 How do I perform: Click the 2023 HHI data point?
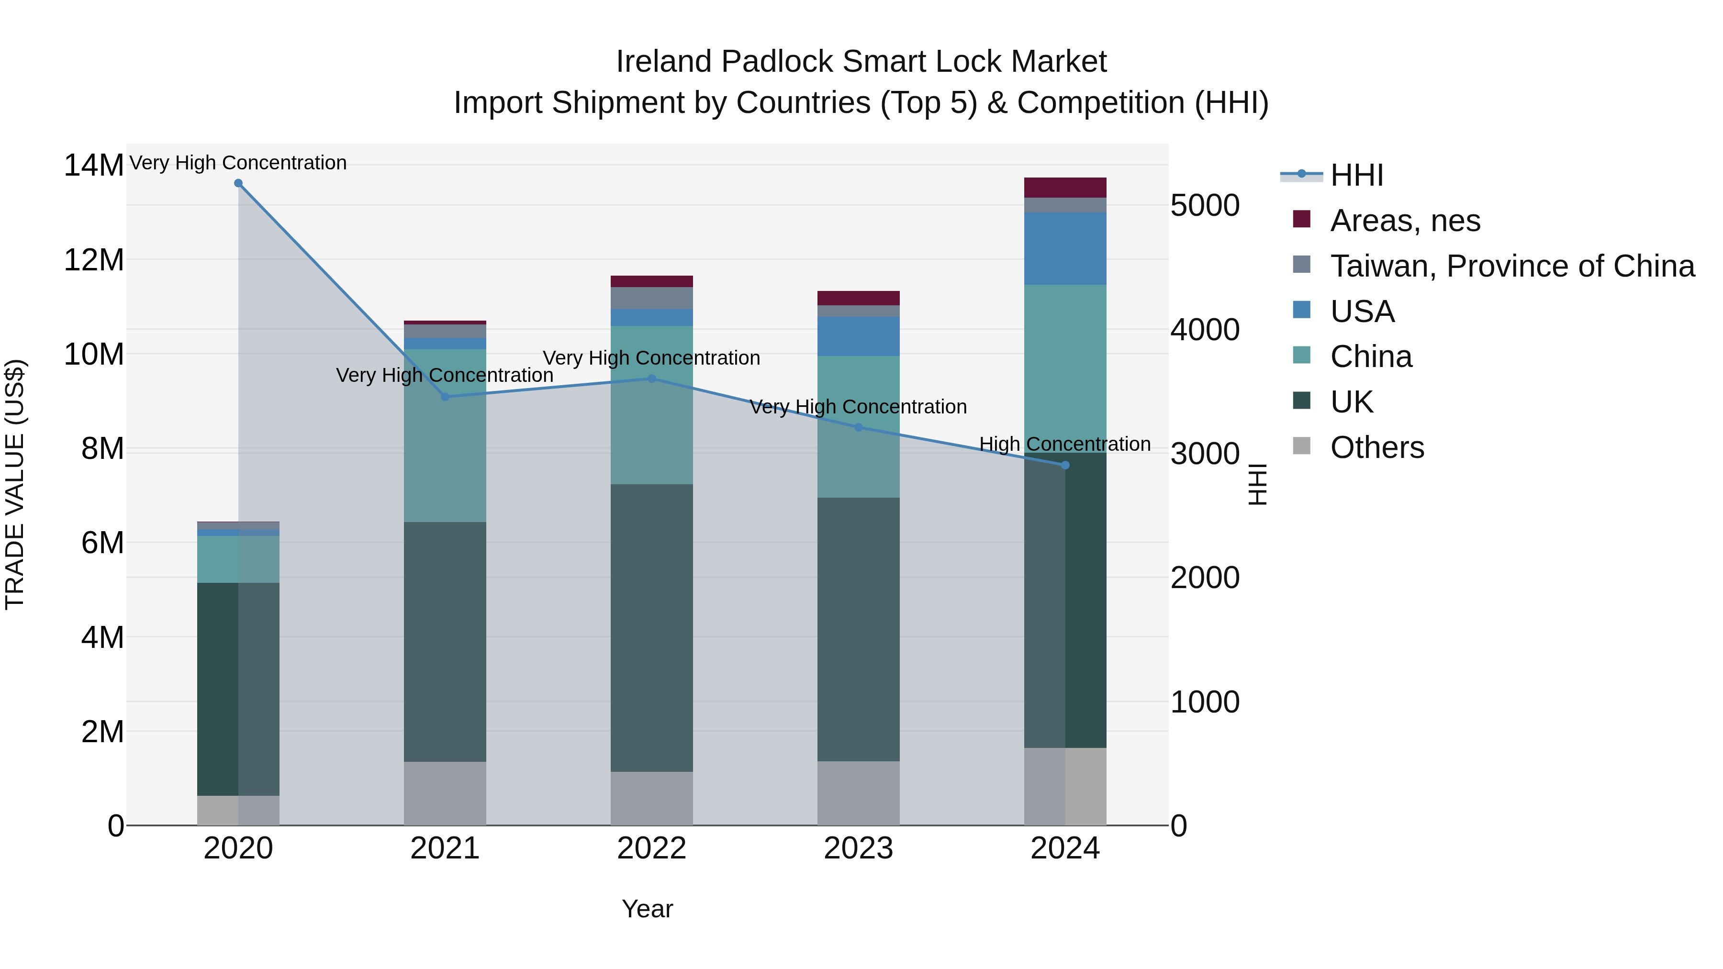click(x=859, y=427)
